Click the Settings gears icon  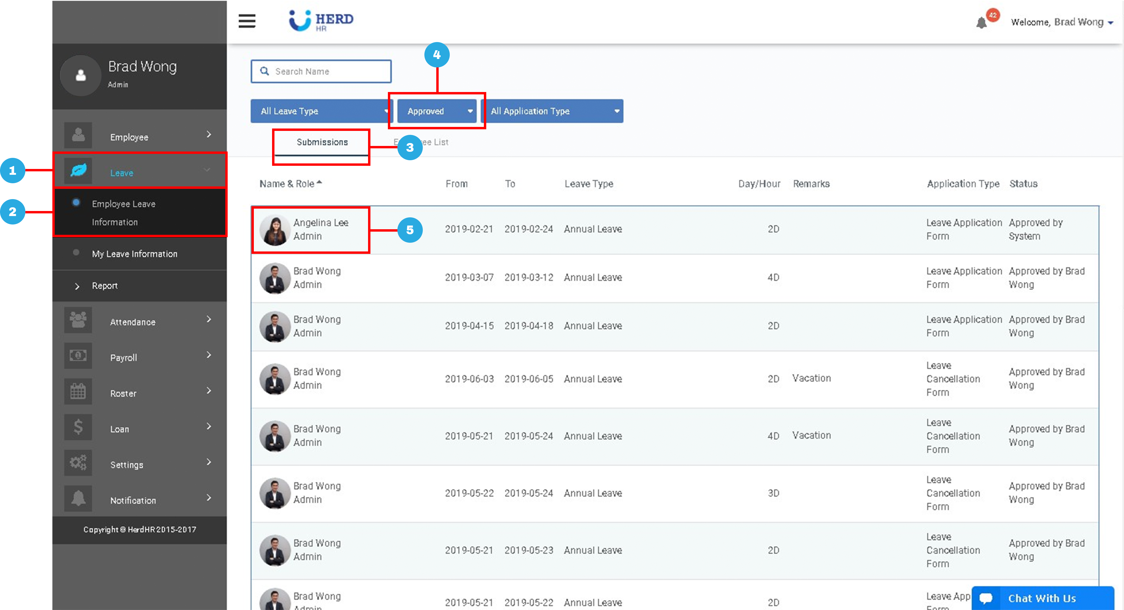pyautogui.click(x=78, y=463)
